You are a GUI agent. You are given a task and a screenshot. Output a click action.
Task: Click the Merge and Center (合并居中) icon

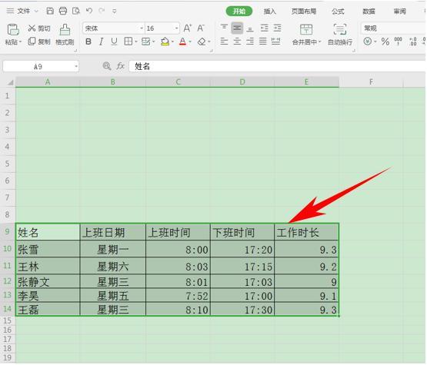coord(306,29)
